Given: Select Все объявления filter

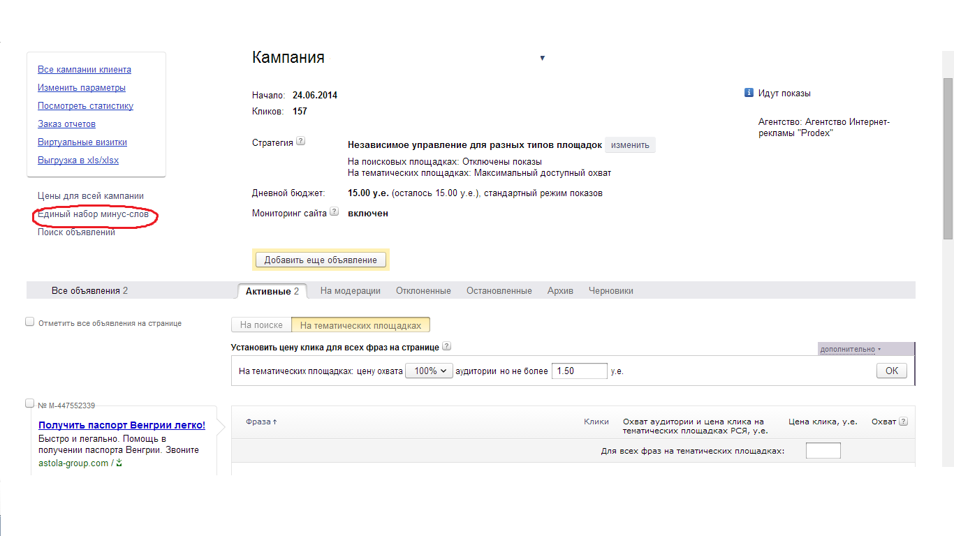Looking at the screenshot, I should [89, 291].
